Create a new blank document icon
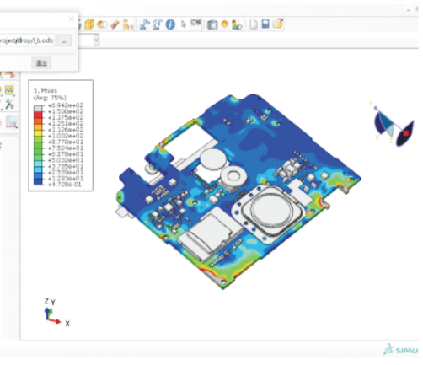 click(x=254, y=24)
